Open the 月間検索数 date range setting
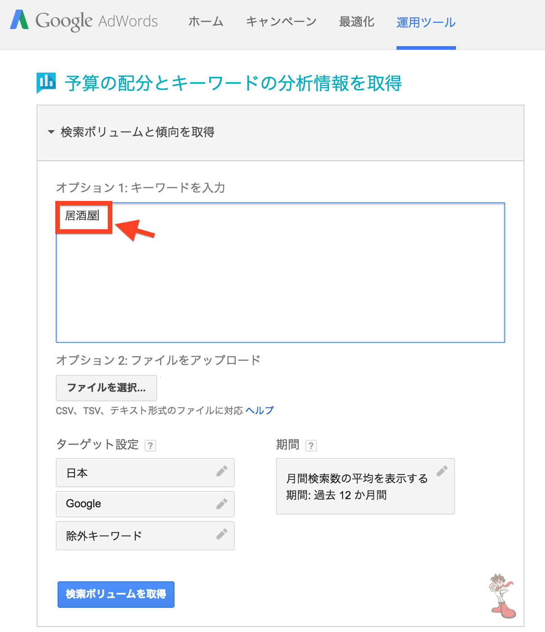 pyautogui.click(x=365, y=486)
